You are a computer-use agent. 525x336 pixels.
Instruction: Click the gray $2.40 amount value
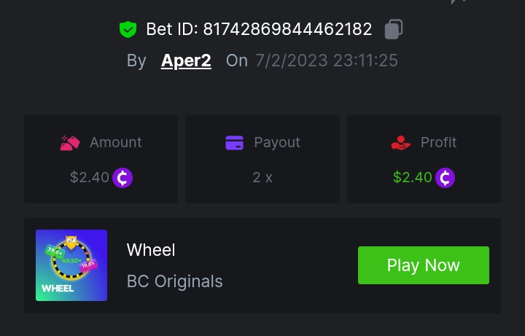(90, 177)
